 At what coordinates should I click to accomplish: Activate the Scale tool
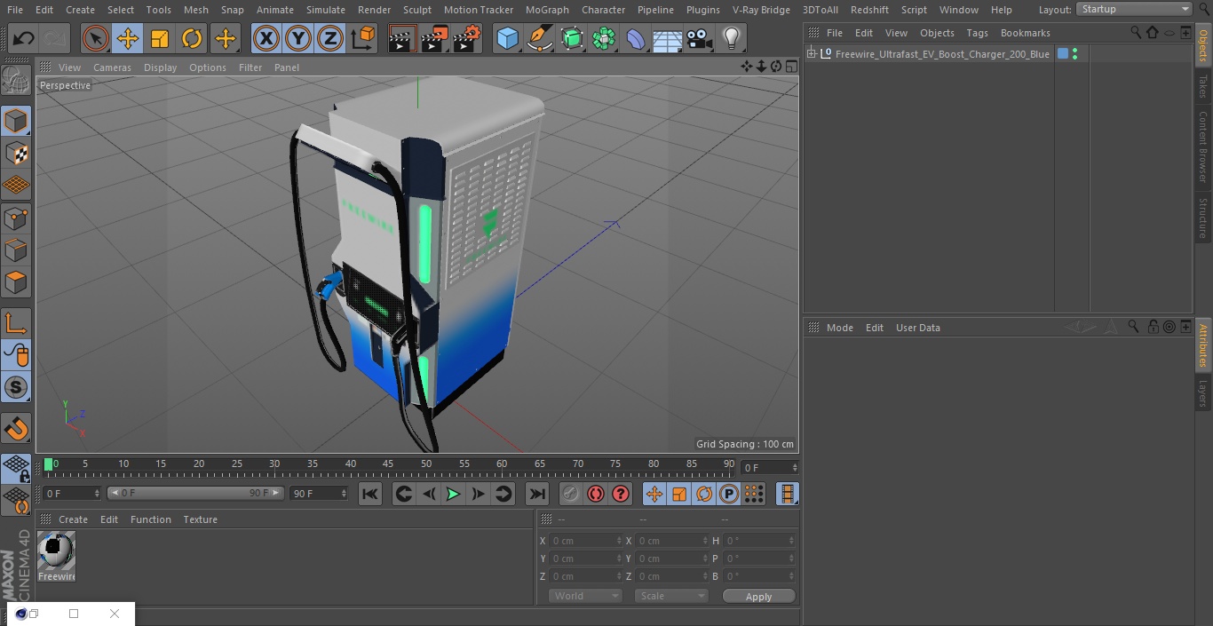(160, 38)
